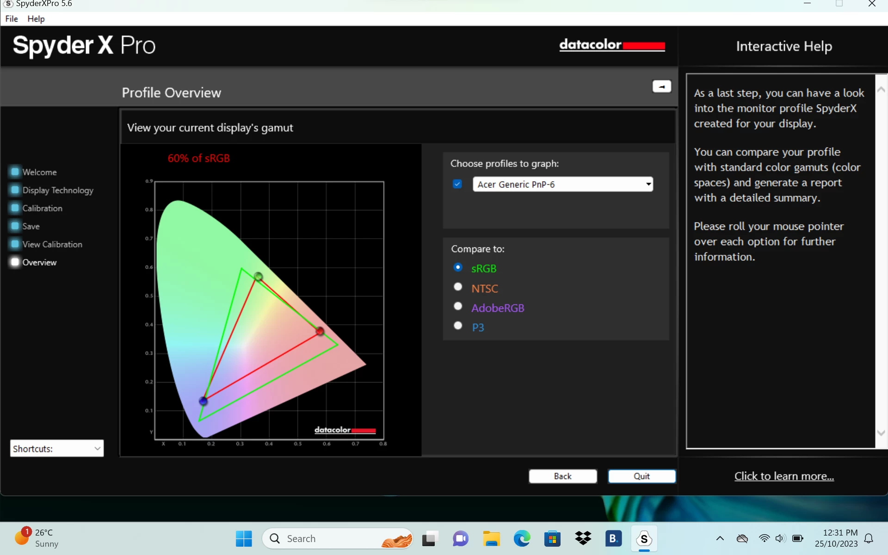Click the red primary point on gamut

pos(320,331)
